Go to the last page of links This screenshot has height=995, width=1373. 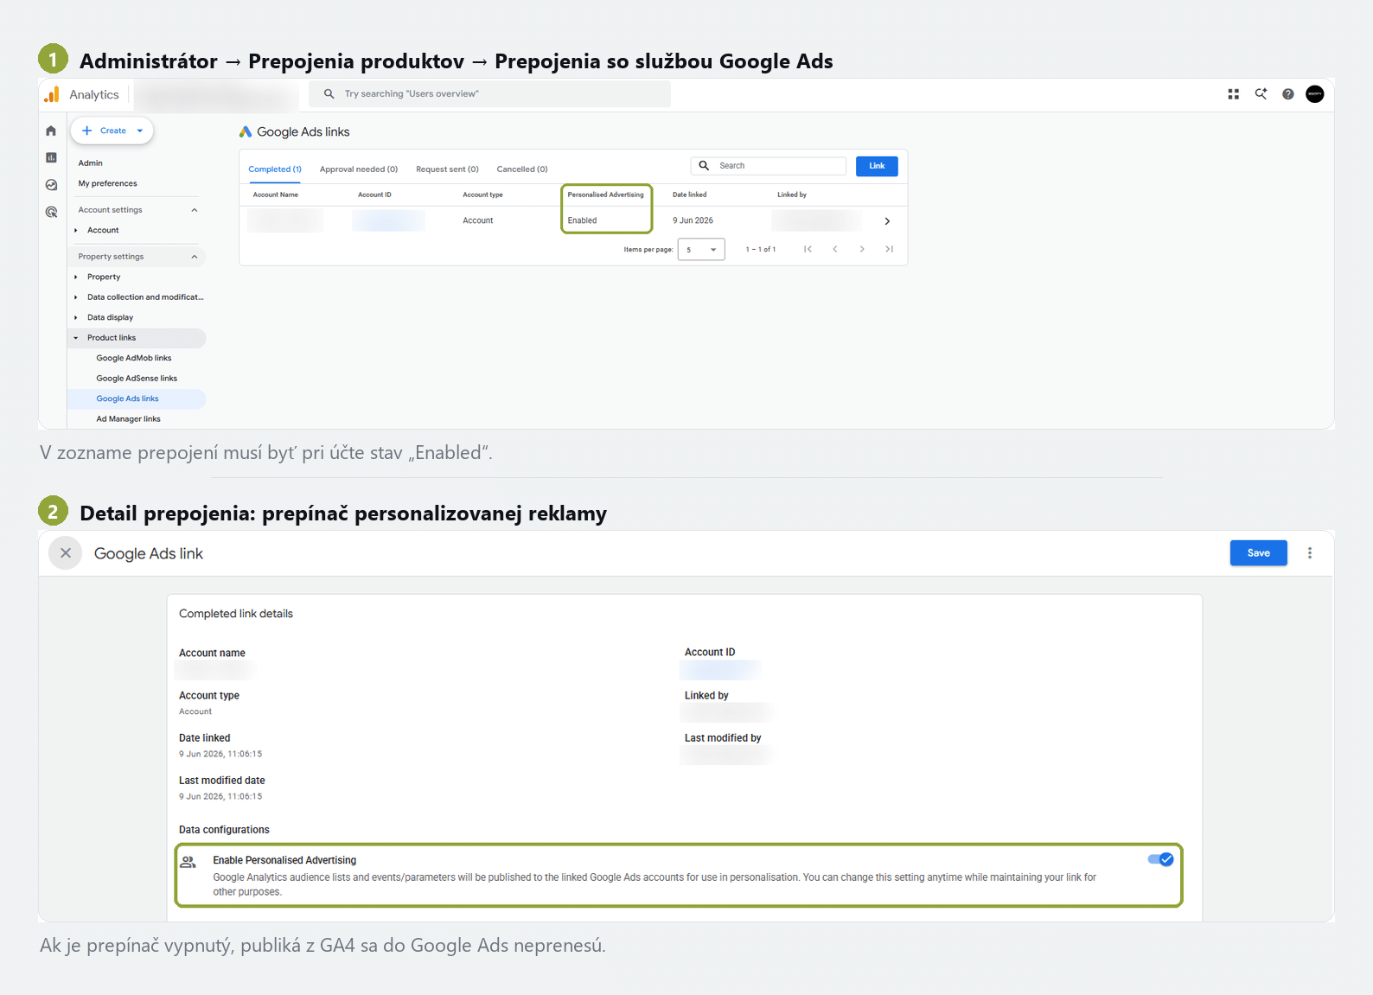[889, 249]
